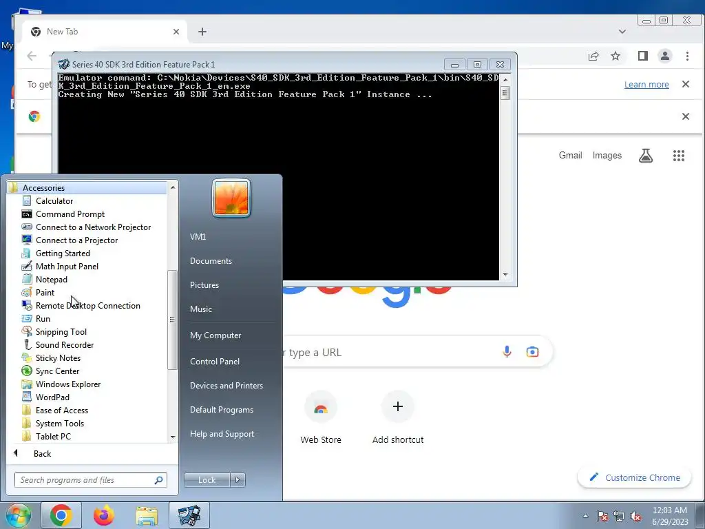Toggle the Chrome side panel icon
Screen dimensions: 705x529
tap(643, 56)
